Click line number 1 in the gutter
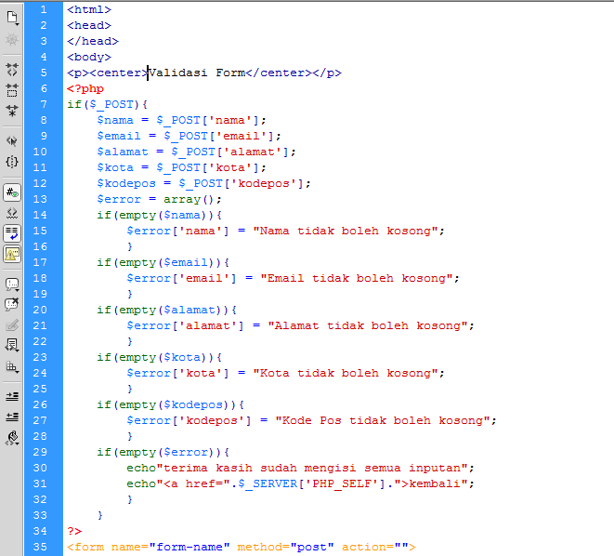Image resolution: width=614 pixels, height=556 pixels. [x=44, y=10]
